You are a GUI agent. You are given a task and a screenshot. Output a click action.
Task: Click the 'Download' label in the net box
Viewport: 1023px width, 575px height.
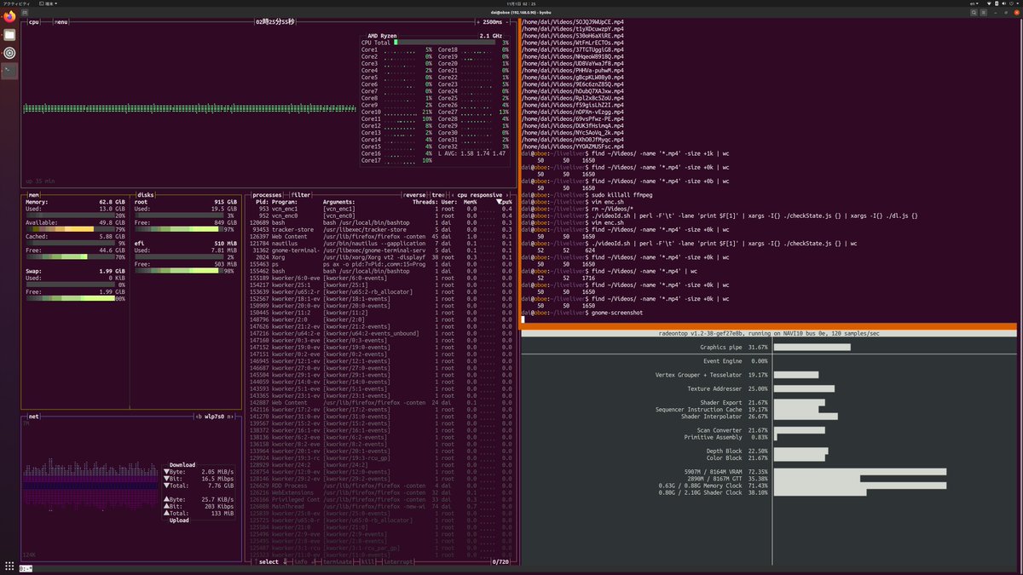[182, 465]
